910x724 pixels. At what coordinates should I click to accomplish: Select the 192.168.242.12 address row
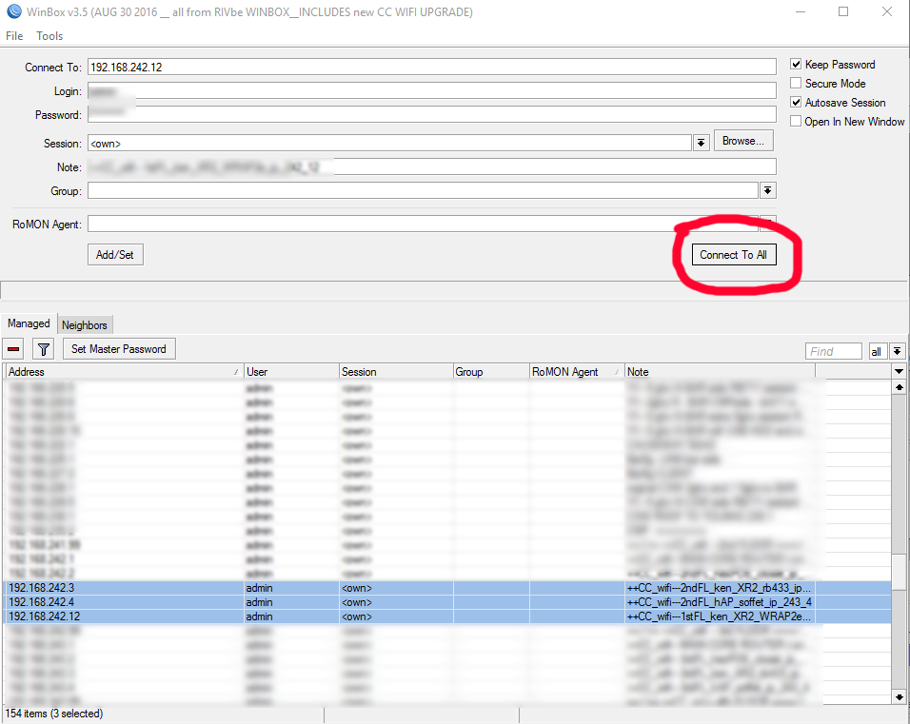click(447, 616)
